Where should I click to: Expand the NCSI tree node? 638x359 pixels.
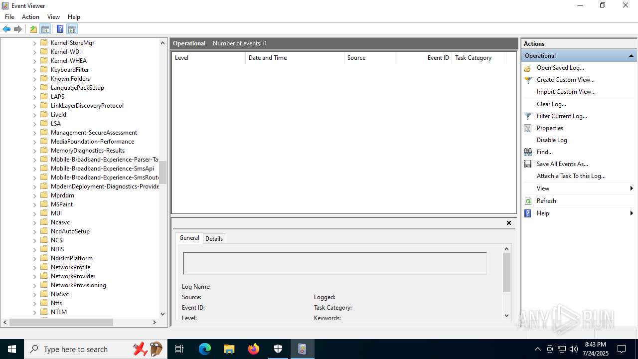tap(35, 240)
